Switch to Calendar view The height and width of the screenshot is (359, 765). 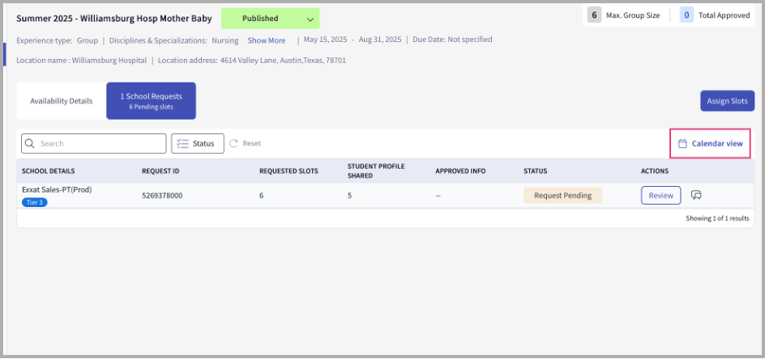(x=711, y=144)
